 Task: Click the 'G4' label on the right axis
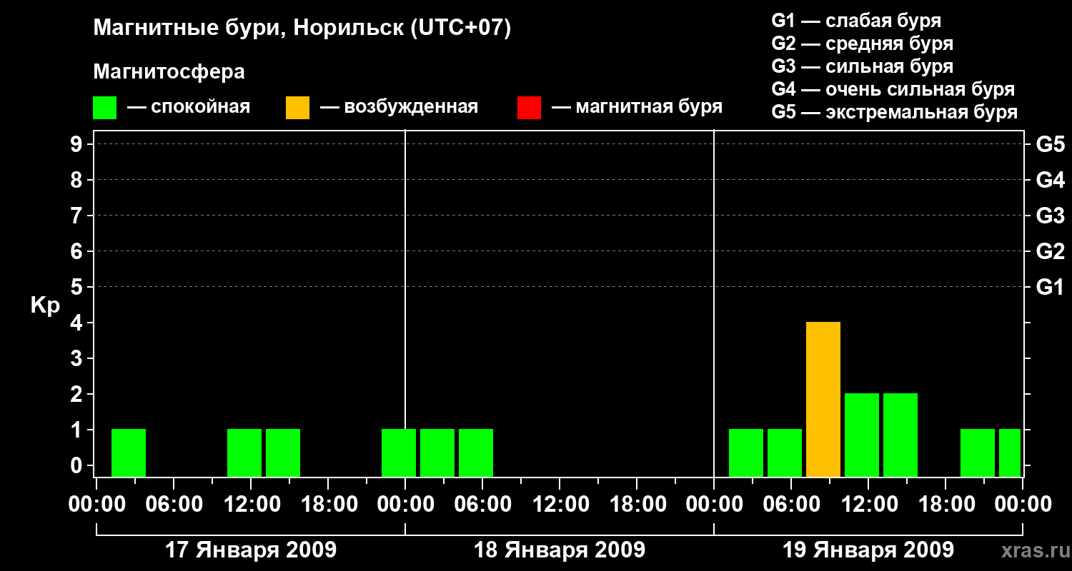click(x=1050, y=181)
